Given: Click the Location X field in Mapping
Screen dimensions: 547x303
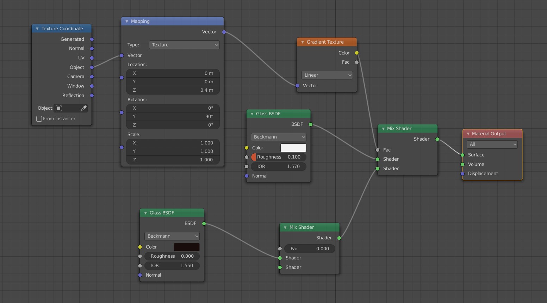Looking at the screenshot, I should click(173, 73).
